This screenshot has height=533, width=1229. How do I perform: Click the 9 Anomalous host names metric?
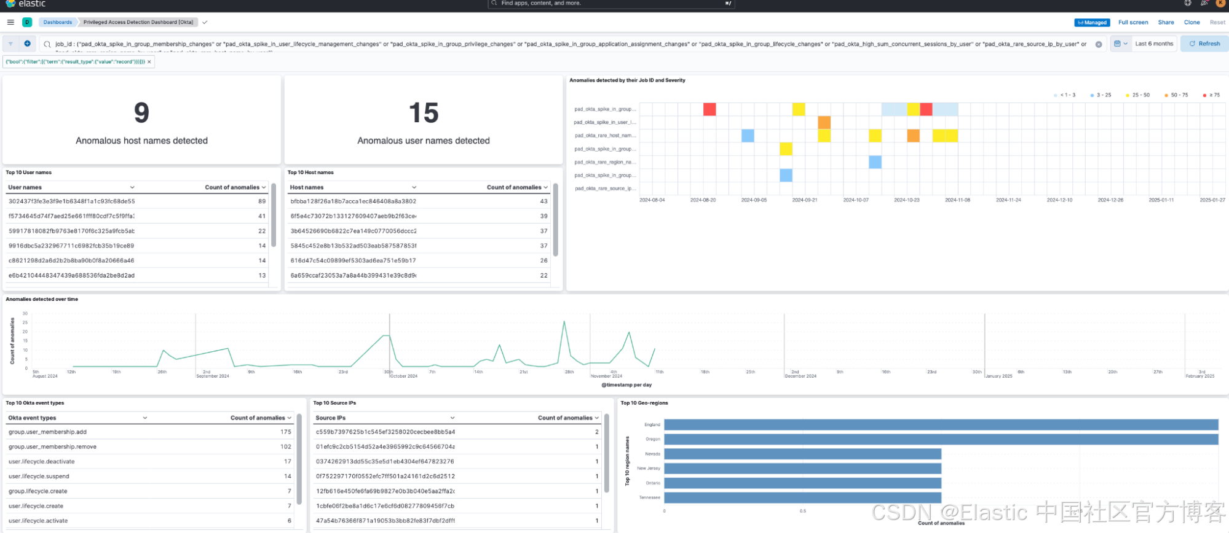click(141, 120)
